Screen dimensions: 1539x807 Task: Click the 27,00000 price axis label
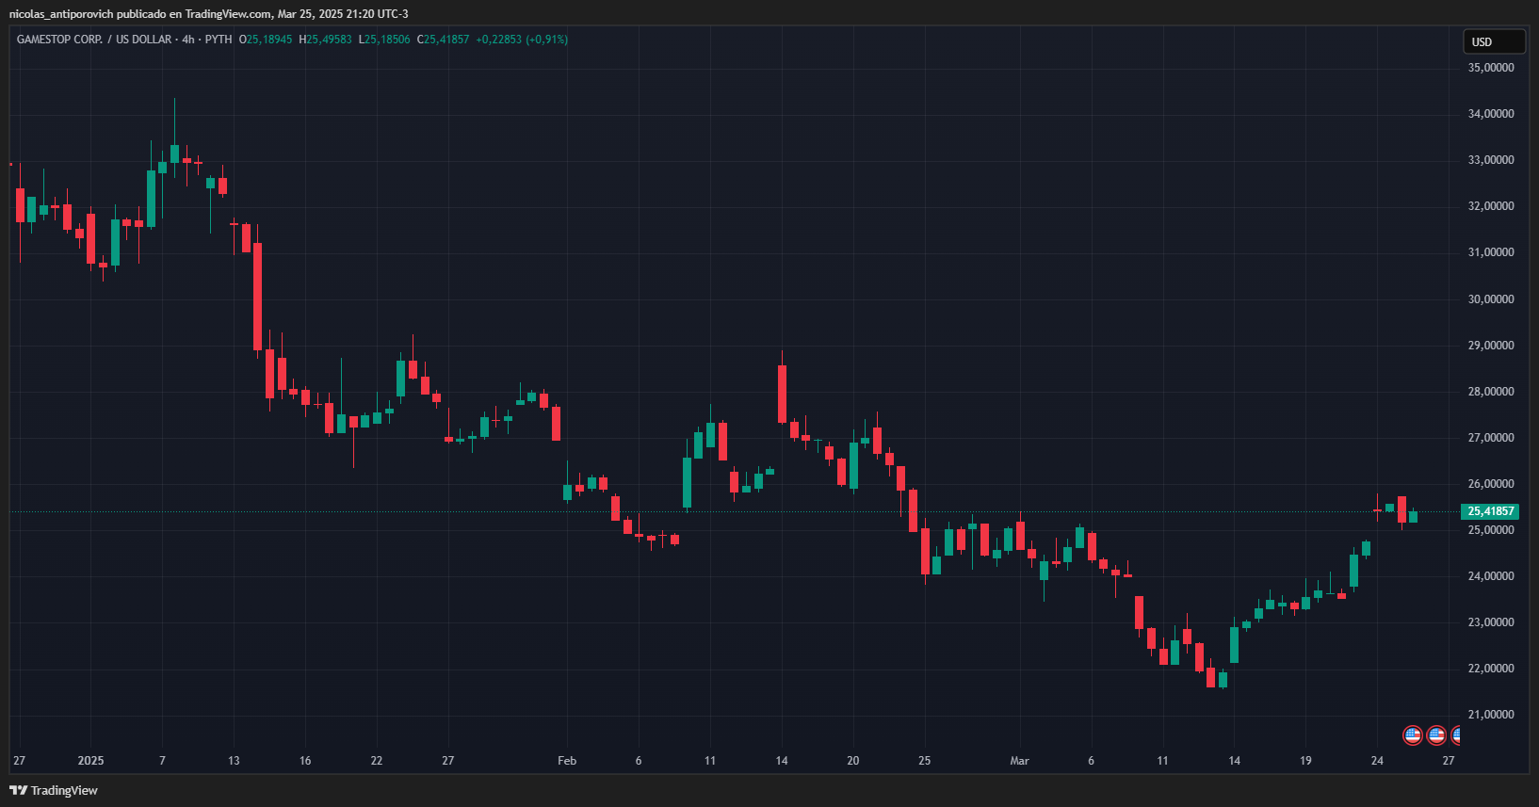point(1491,438)
